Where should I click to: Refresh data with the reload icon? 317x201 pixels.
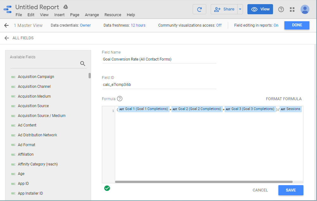click(199, 9)
